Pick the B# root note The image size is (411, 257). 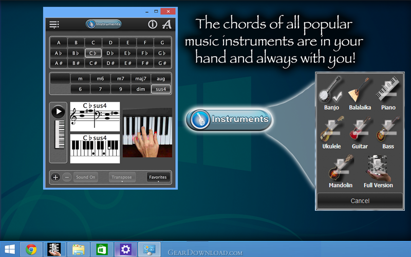(76, 63)
